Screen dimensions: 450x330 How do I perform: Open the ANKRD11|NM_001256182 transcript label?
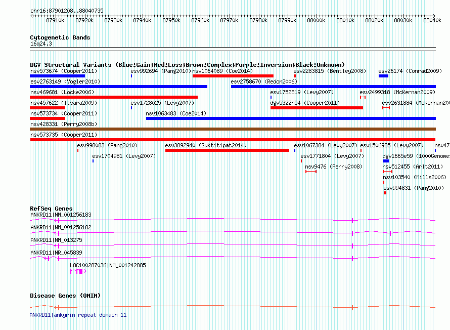coord(61,227)
